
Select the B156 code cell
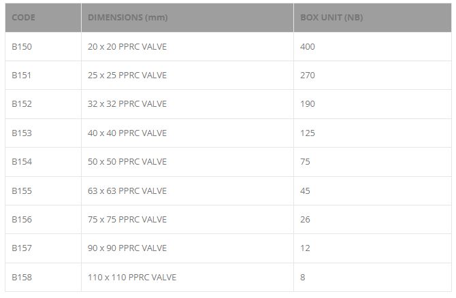coord(22,219)
